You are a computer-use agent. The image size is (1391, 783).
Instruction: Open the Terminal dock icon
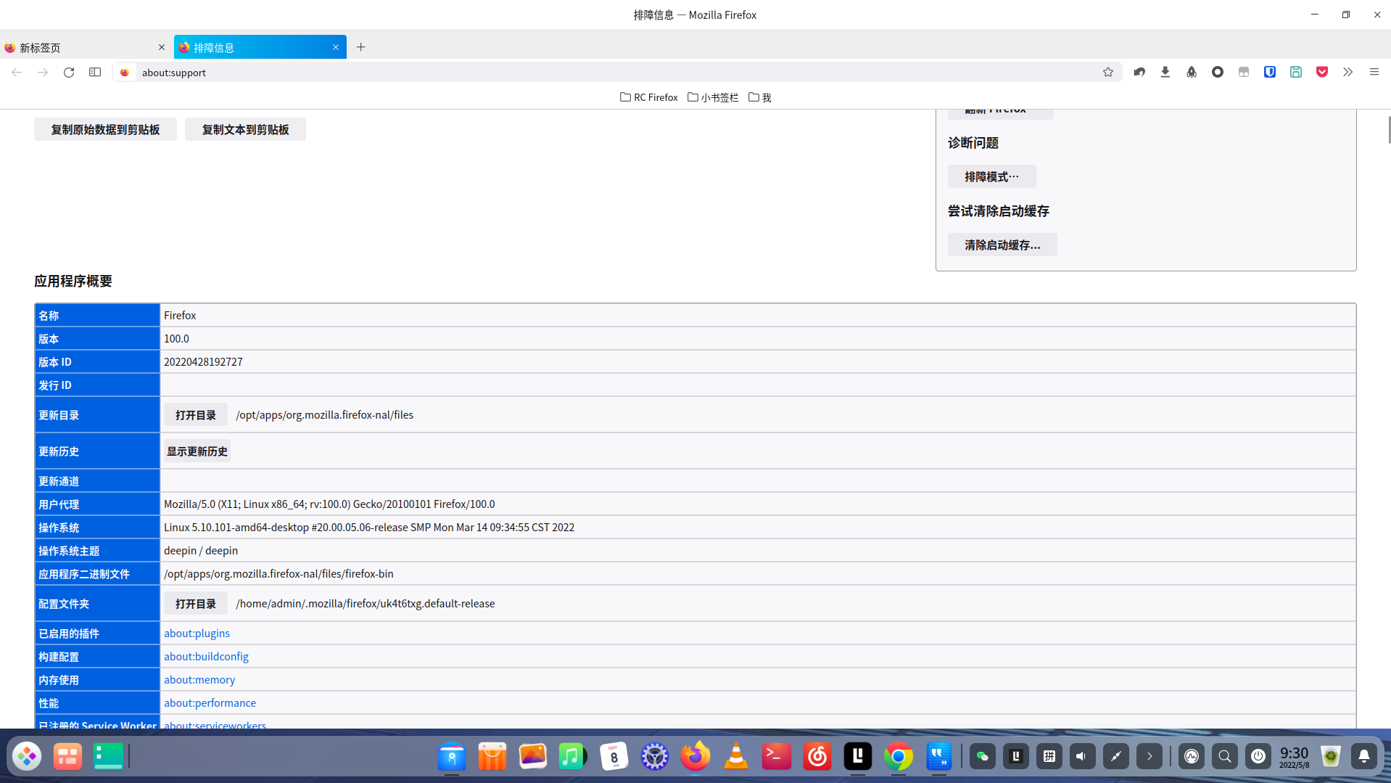point(777,756)
